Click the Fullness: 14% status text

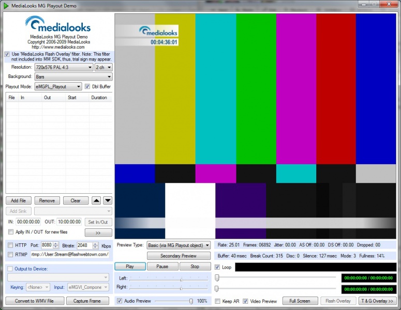click(372, 256)
